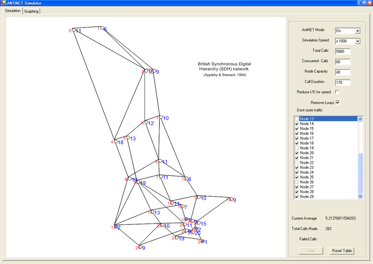Image resolution: width=373 pixels, height=264 pixels.
Task: Click the Call Duration input field
Action: (x=343, y=83)
